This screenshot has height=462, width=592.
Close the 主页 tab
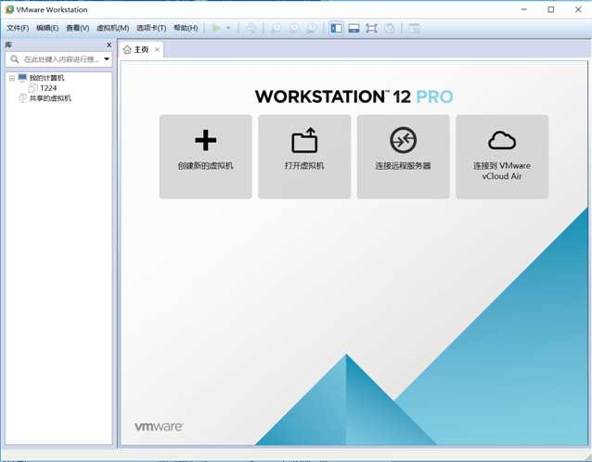pos(157,49)
